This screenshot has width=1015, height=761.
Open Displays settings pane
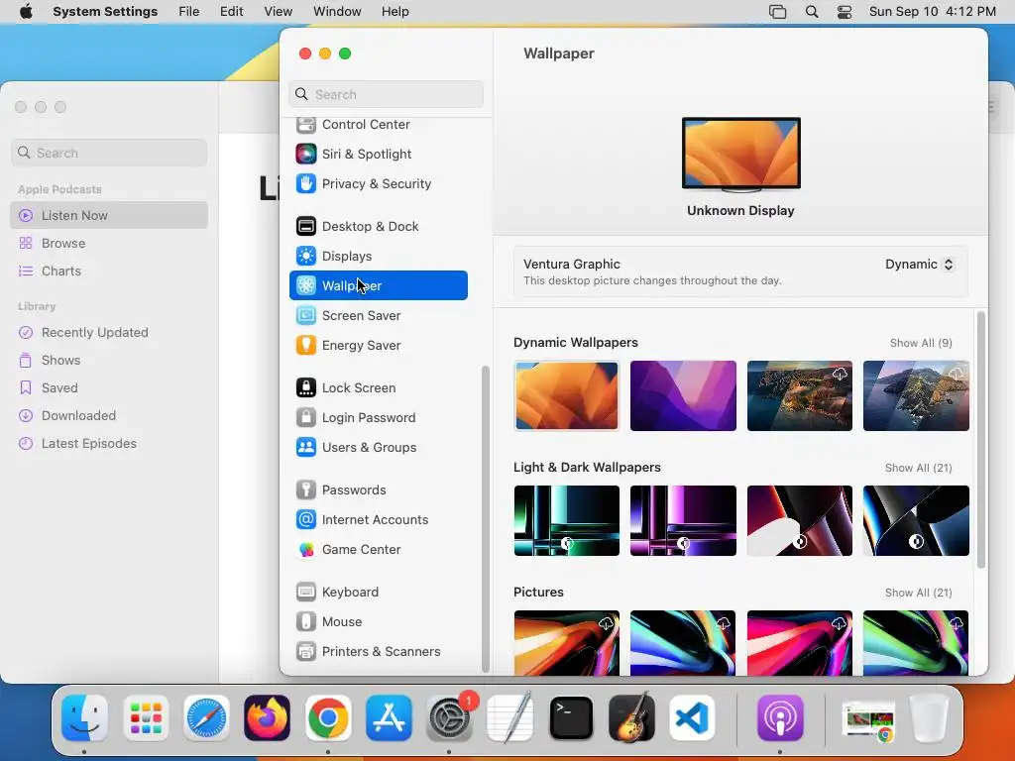(378, 257)
